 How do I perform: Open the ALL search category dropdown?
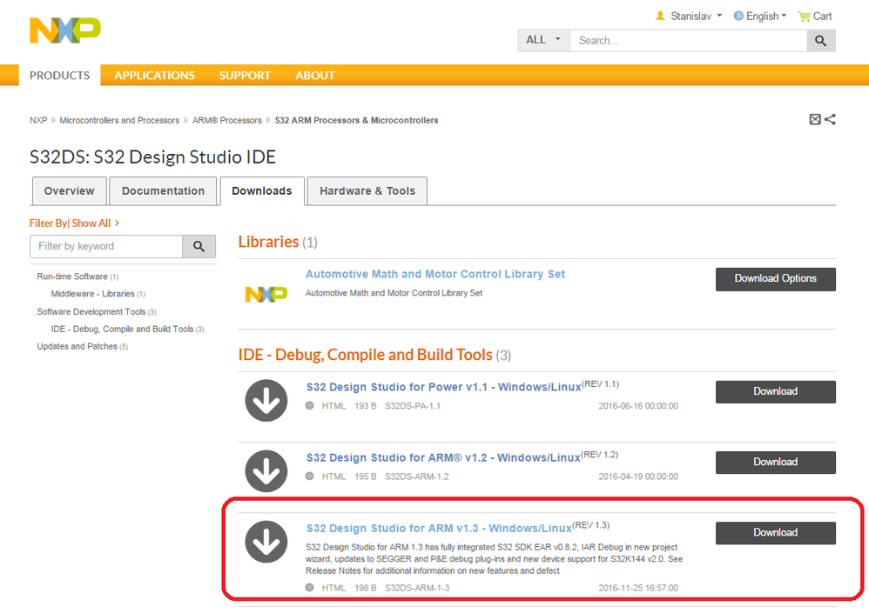pos(543,40)
